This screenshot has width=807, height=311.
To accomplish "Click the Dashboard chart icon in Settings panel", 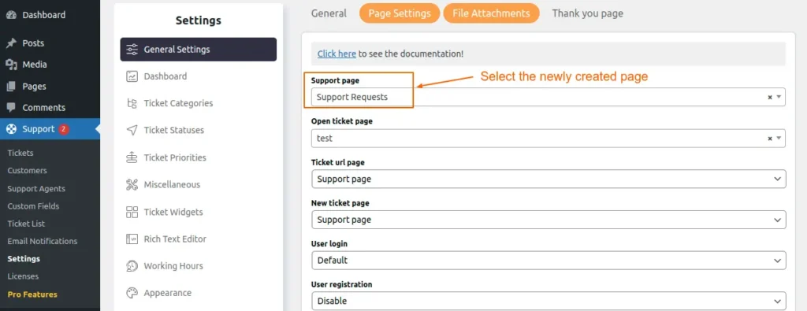I will point(132,76).
